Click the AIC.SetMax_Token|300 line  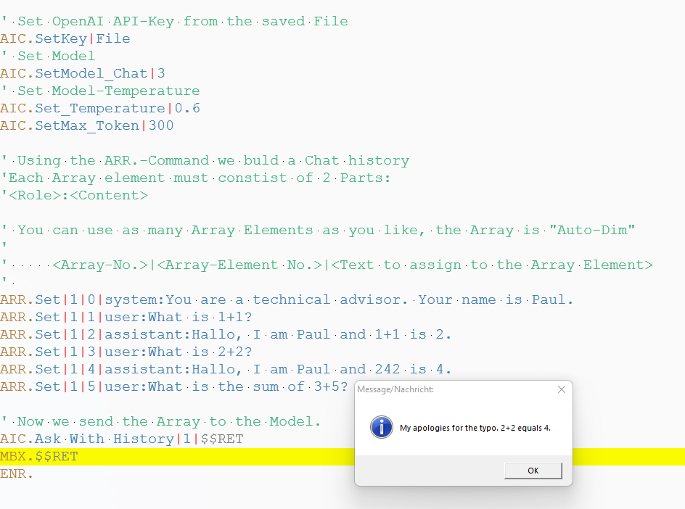(87, 125)
